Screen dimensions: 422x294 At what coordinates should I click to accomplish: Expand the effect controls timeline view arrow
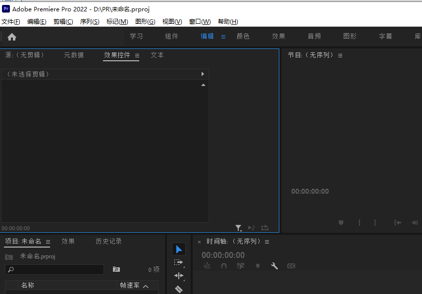coord(203,74)
